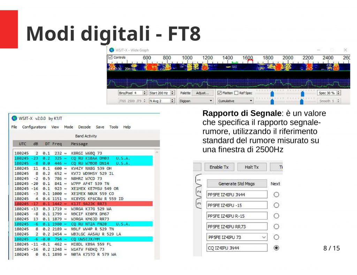Image resolution: width=357 pixels, height=275 pixels.
Task: Click row HI8DL KB9A 559 FL
Action: [83, 244]
